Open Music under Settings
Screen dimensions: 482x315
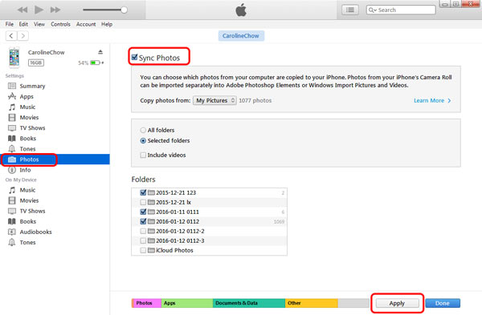27,107
